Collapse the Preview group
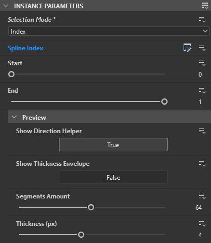The image size is (211, 243). point(14,117)
